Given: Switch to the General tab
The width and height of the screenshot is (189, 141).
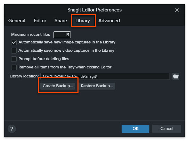Looking at the screenshot, I should (17, 20).
